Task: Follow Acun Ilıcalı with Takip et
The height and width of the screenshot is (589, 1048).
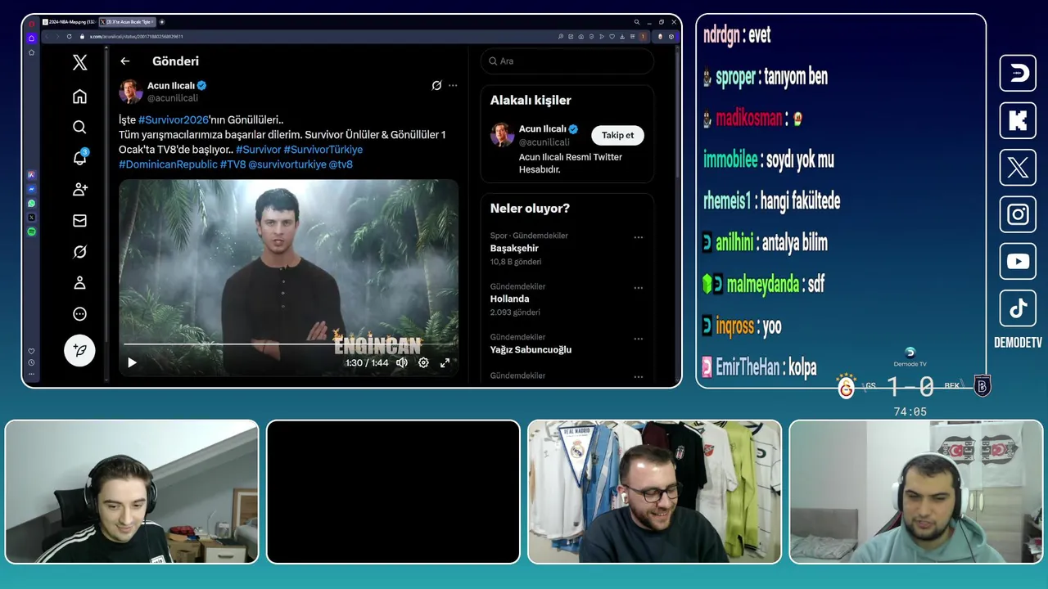Action: click(617, 135)
